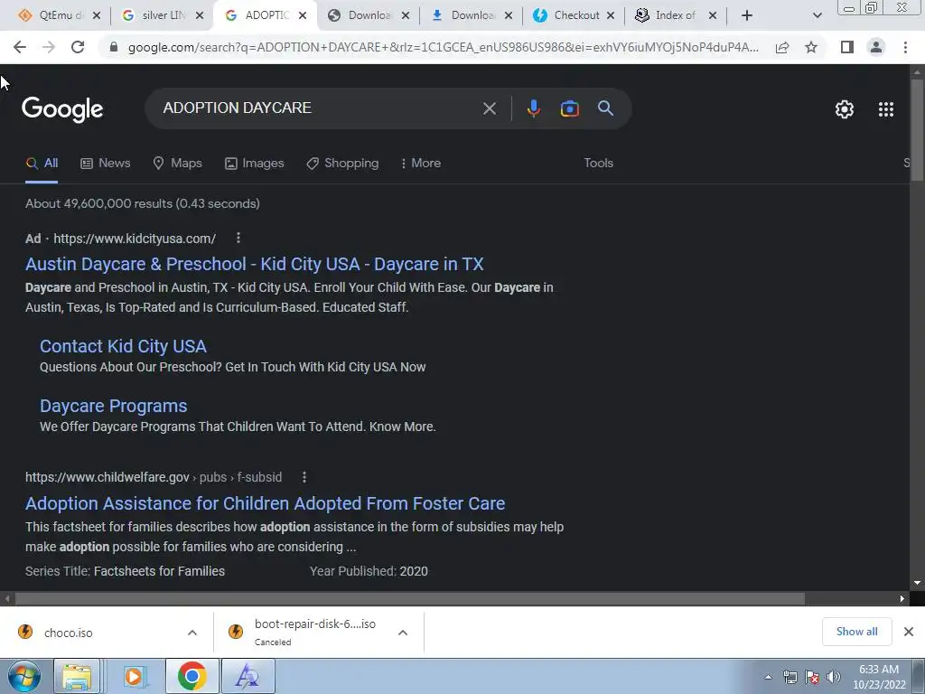Close the QtEmu tab
925x694 pixels.
point(97,15)
